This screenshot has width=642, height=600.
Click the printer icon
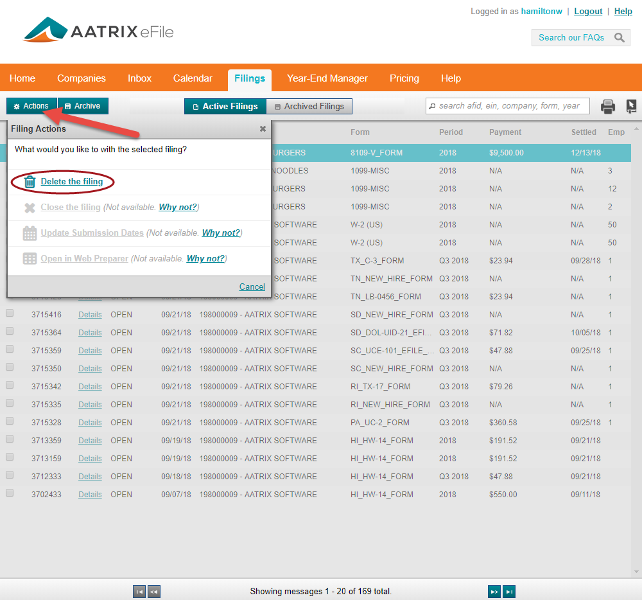[x=607, y=107]
